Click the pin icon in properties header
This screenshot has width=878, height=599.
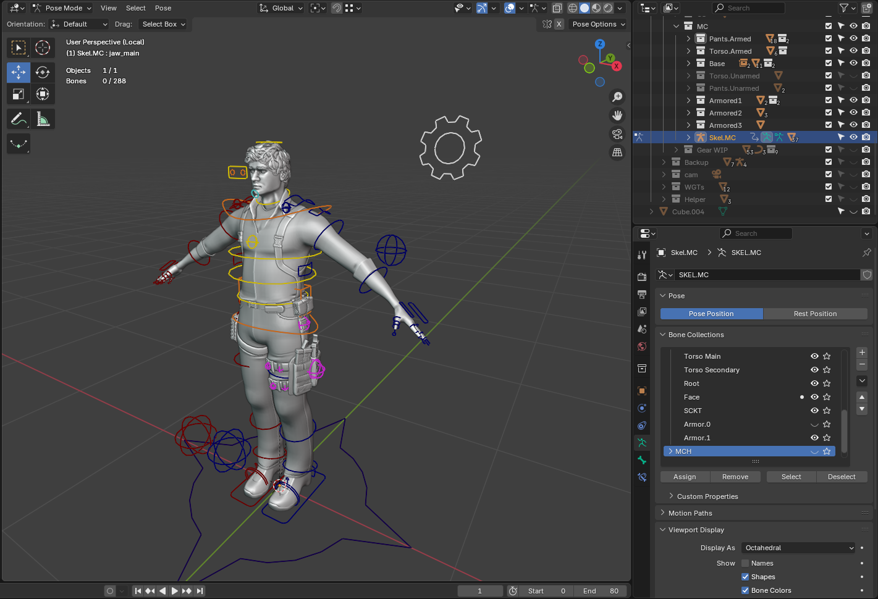pyautogui.click(x=866, y=253)
